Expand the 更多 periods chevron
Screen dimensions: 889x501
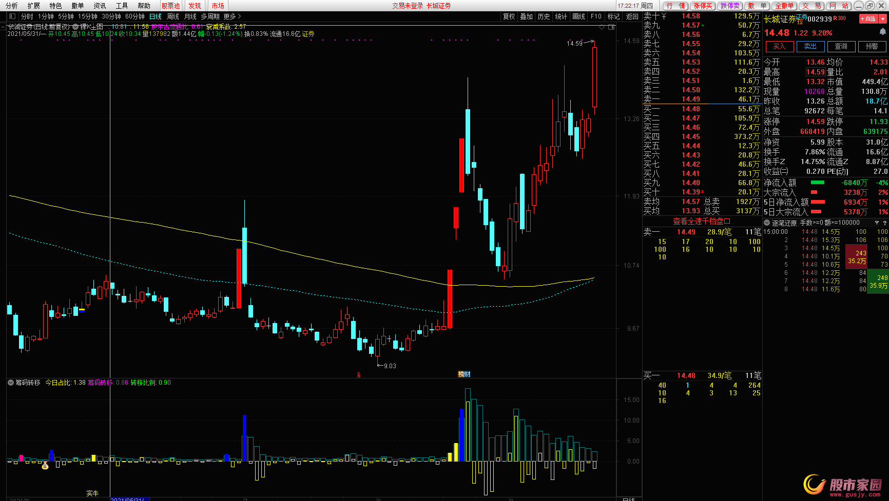(x=233, y=16)
